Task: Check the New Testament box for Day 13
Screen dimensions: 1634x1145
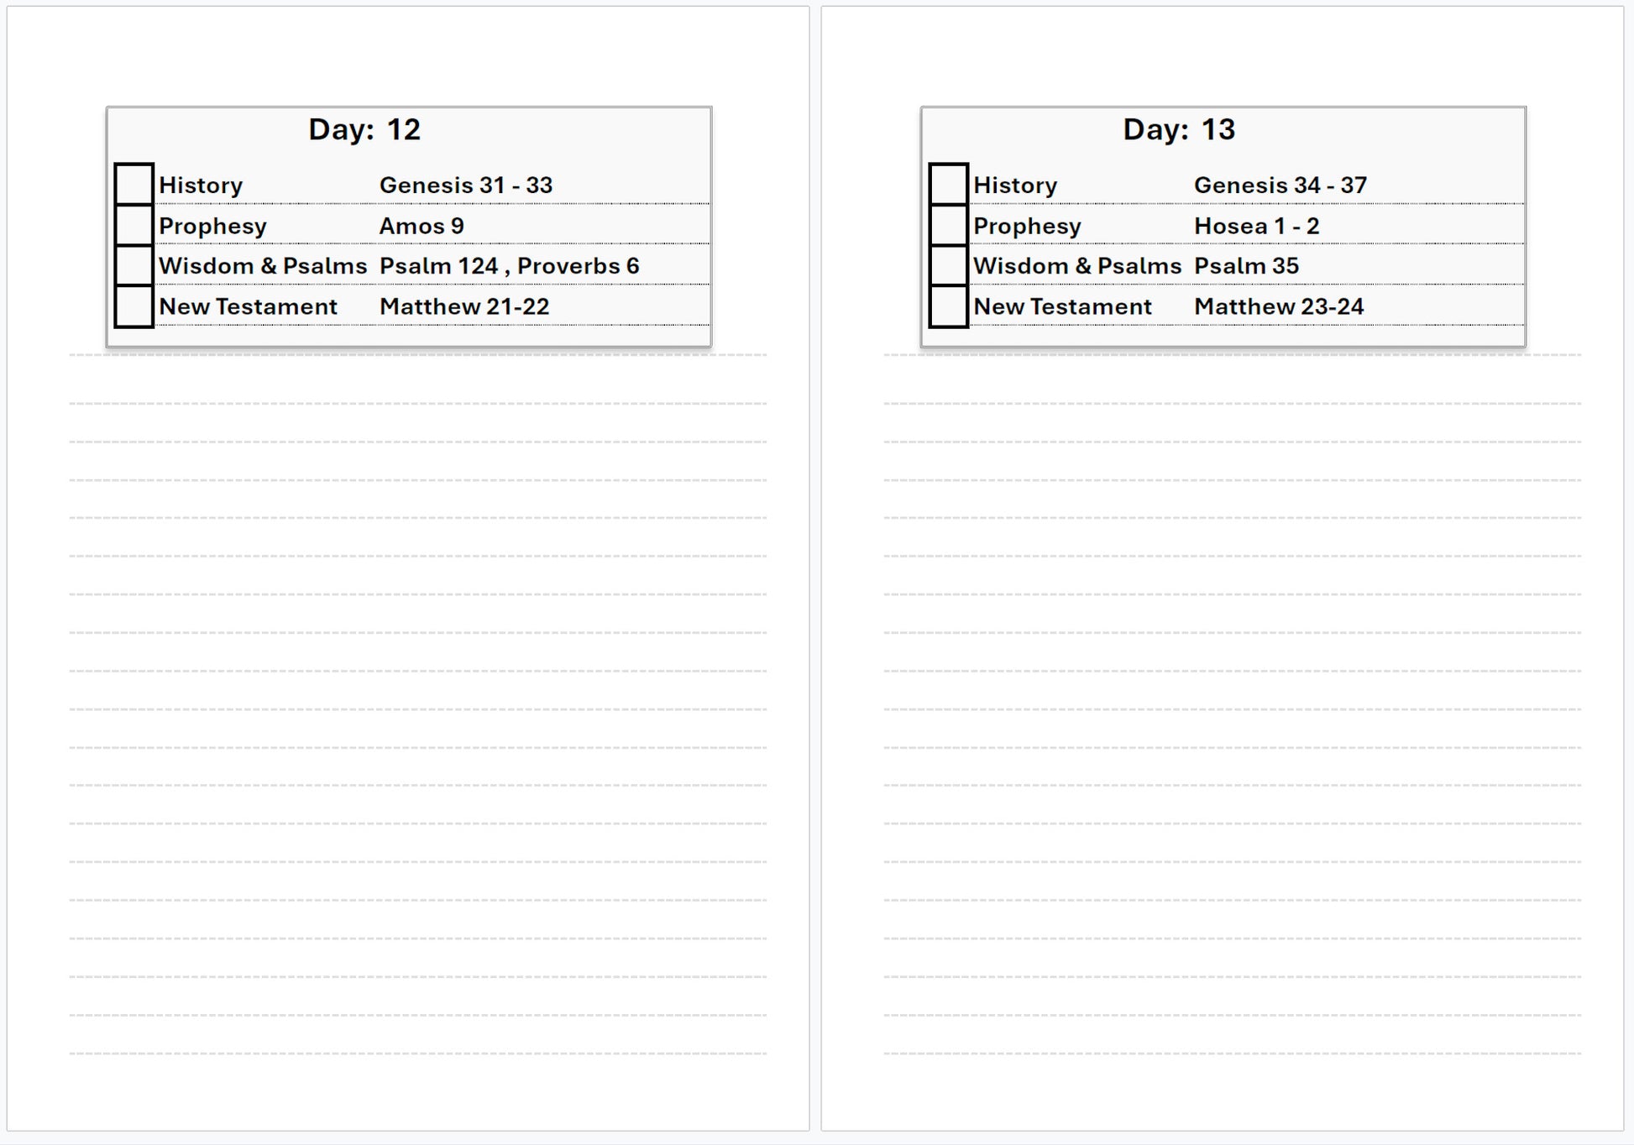Action: pos(948,306)
